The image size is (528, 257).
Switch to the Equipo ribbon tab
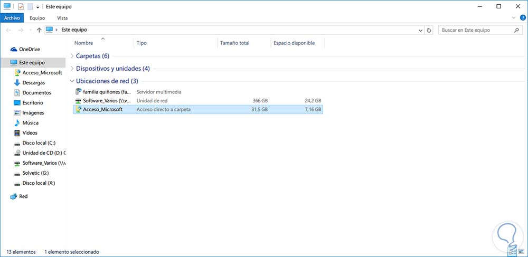point(37,18)
